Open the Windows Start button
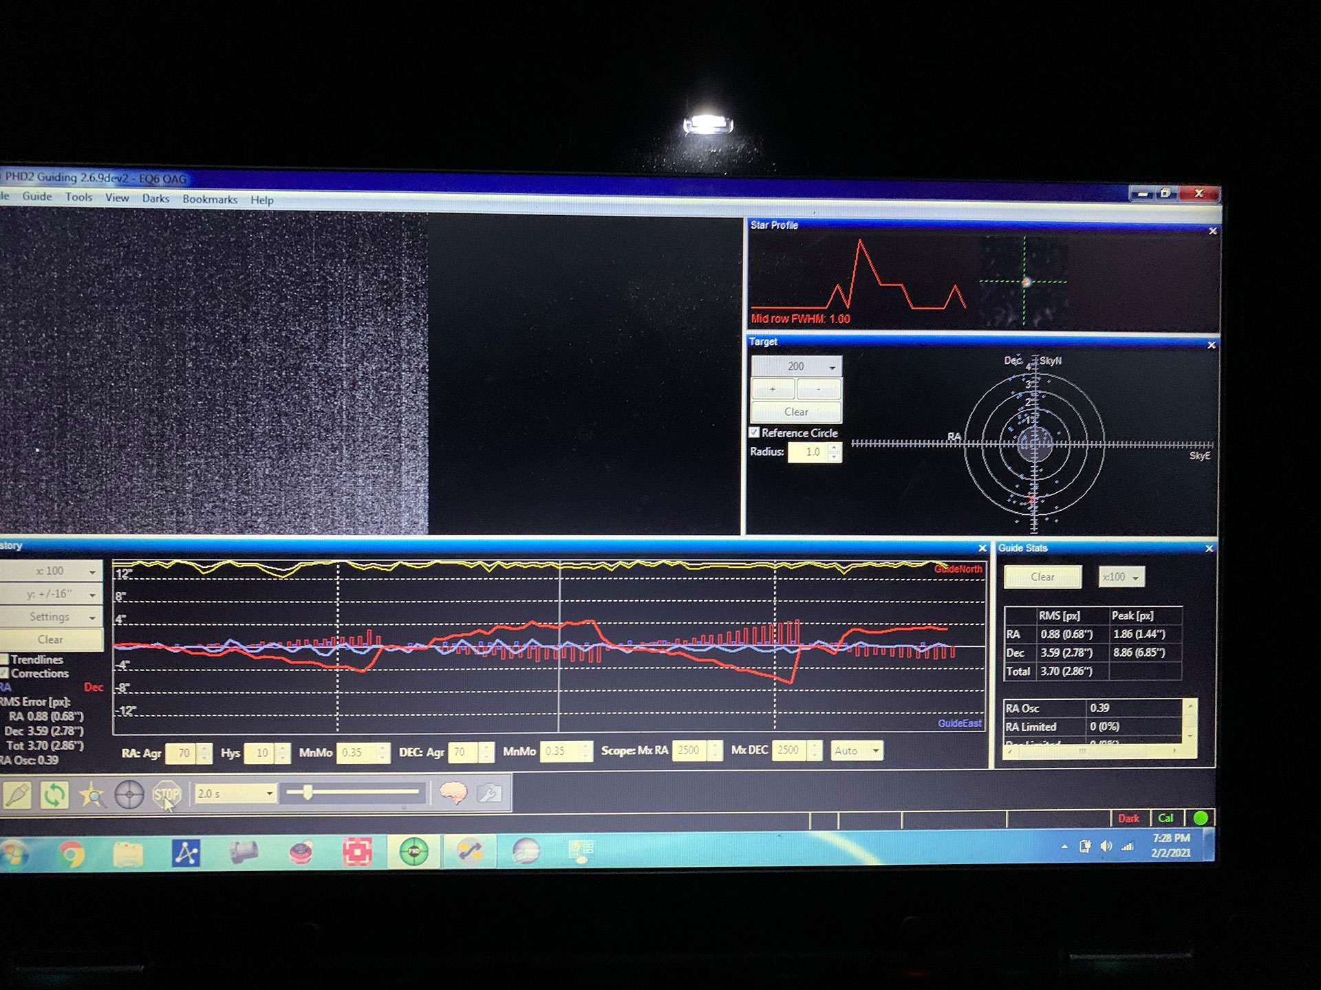 coord(12,855)
